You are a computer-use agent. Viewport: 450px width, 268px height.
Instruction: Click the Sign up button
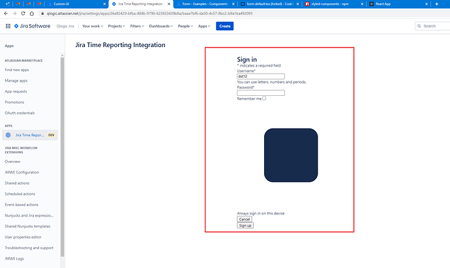245,226
